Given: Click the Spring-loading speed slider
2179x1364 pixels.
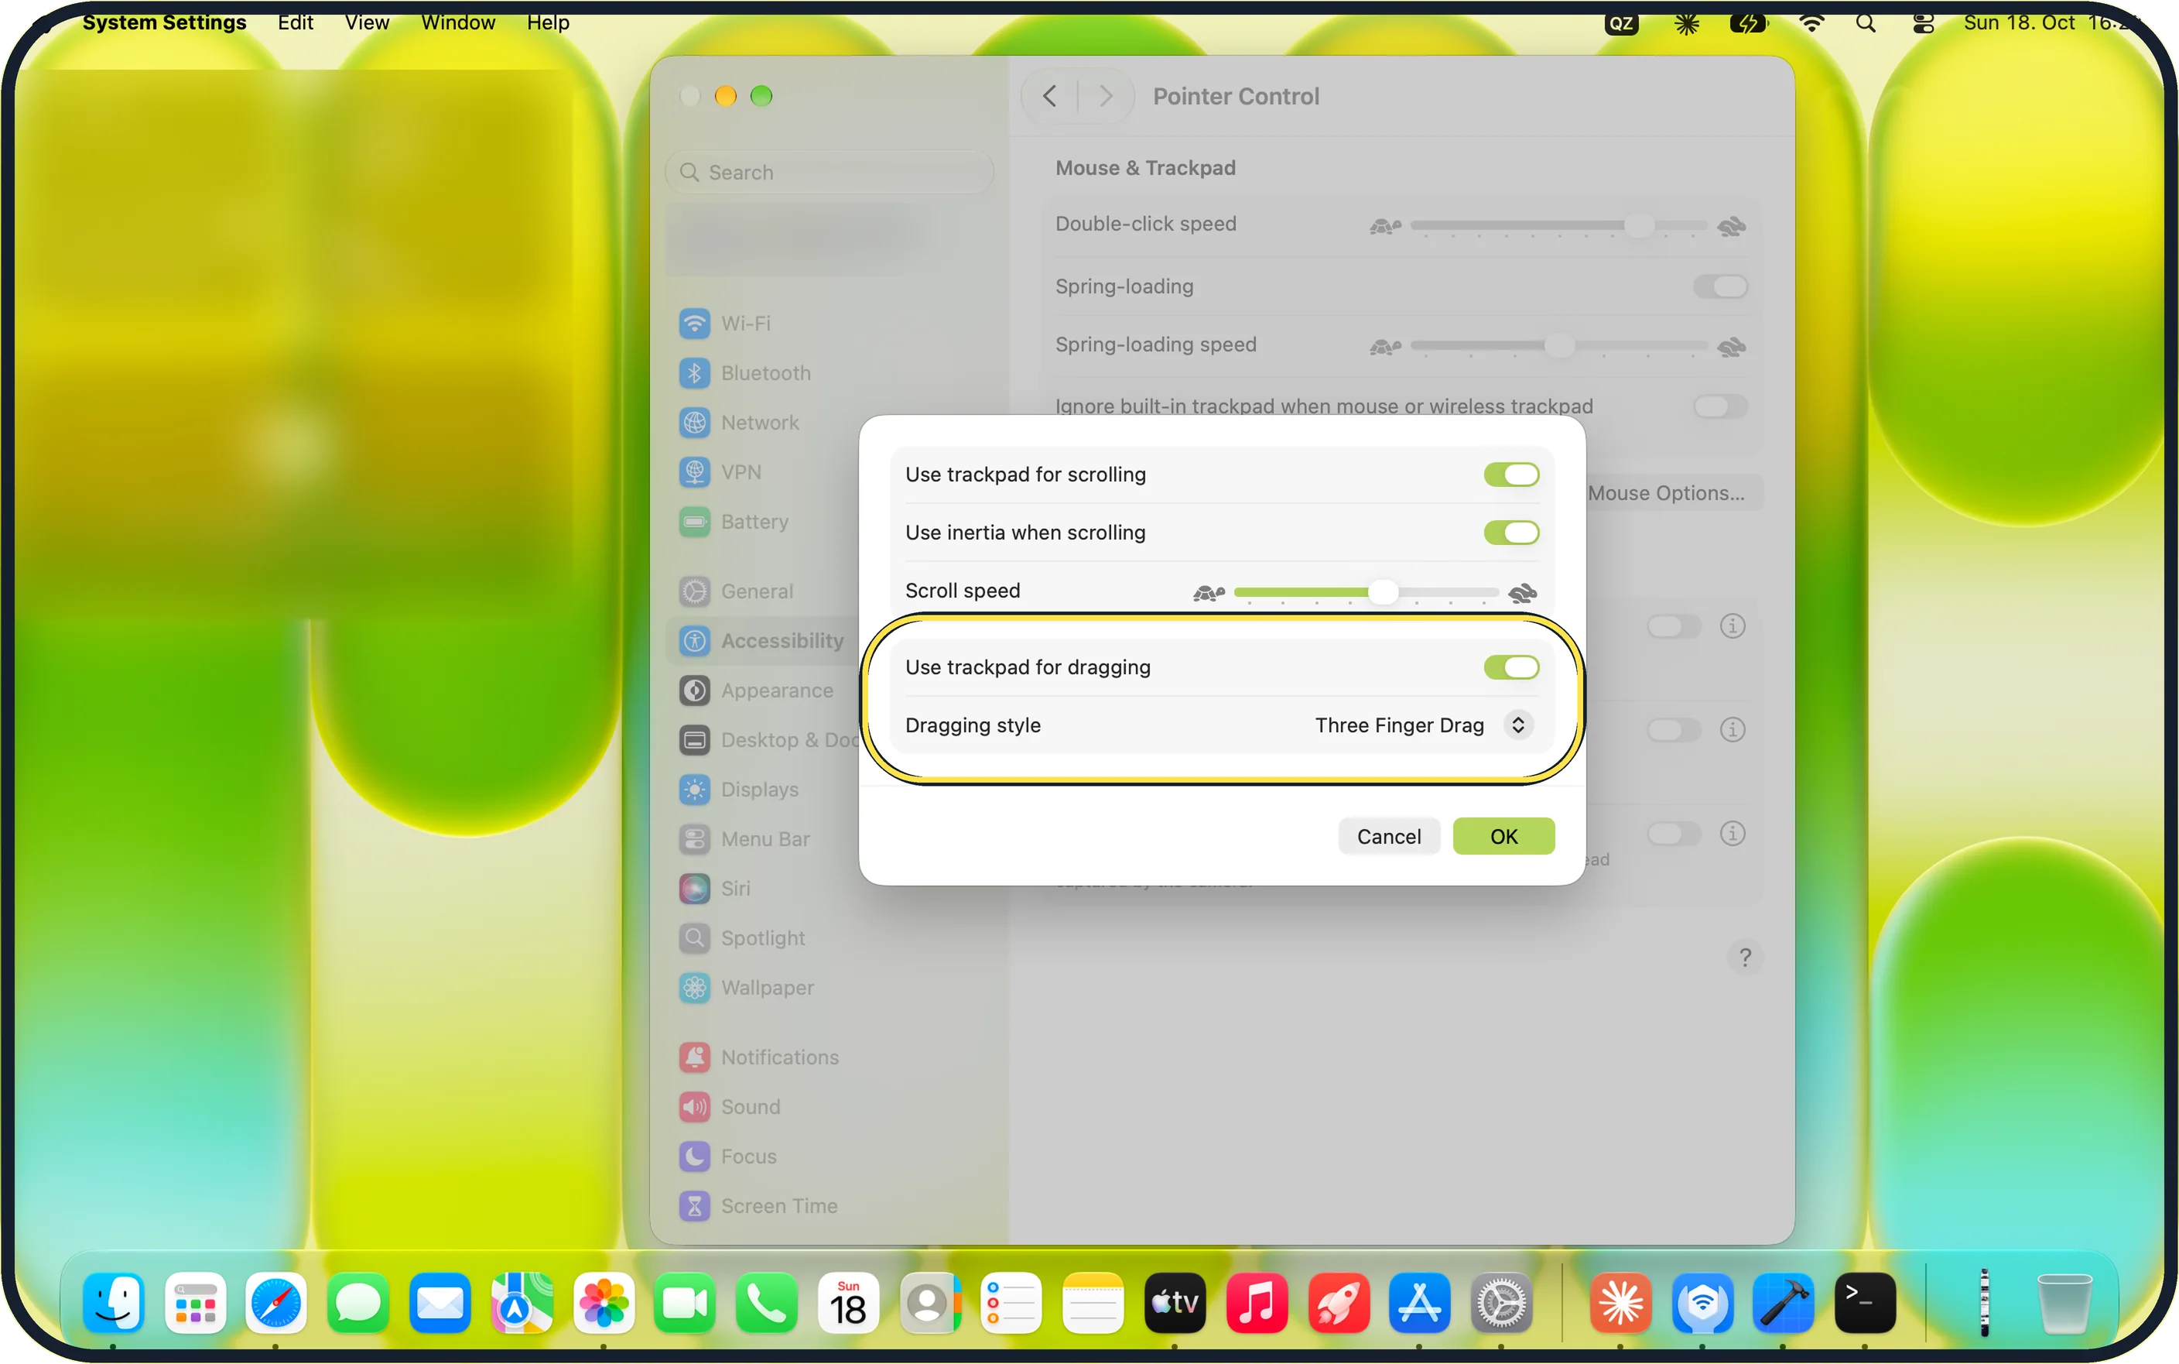Looking at the screenshot, I should coord(1558,345).
